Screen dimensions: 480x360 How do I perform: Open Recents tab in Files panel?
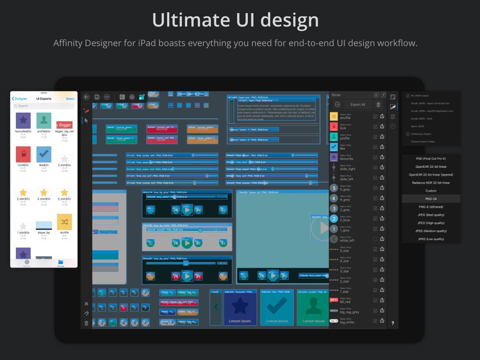pyautogui.click(x=27, y=263)
